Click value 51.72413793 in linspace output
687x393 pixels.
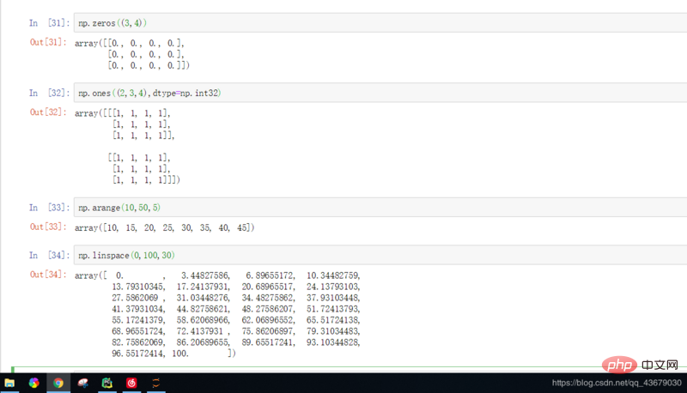pyautogui.click(x=332, y=309)
